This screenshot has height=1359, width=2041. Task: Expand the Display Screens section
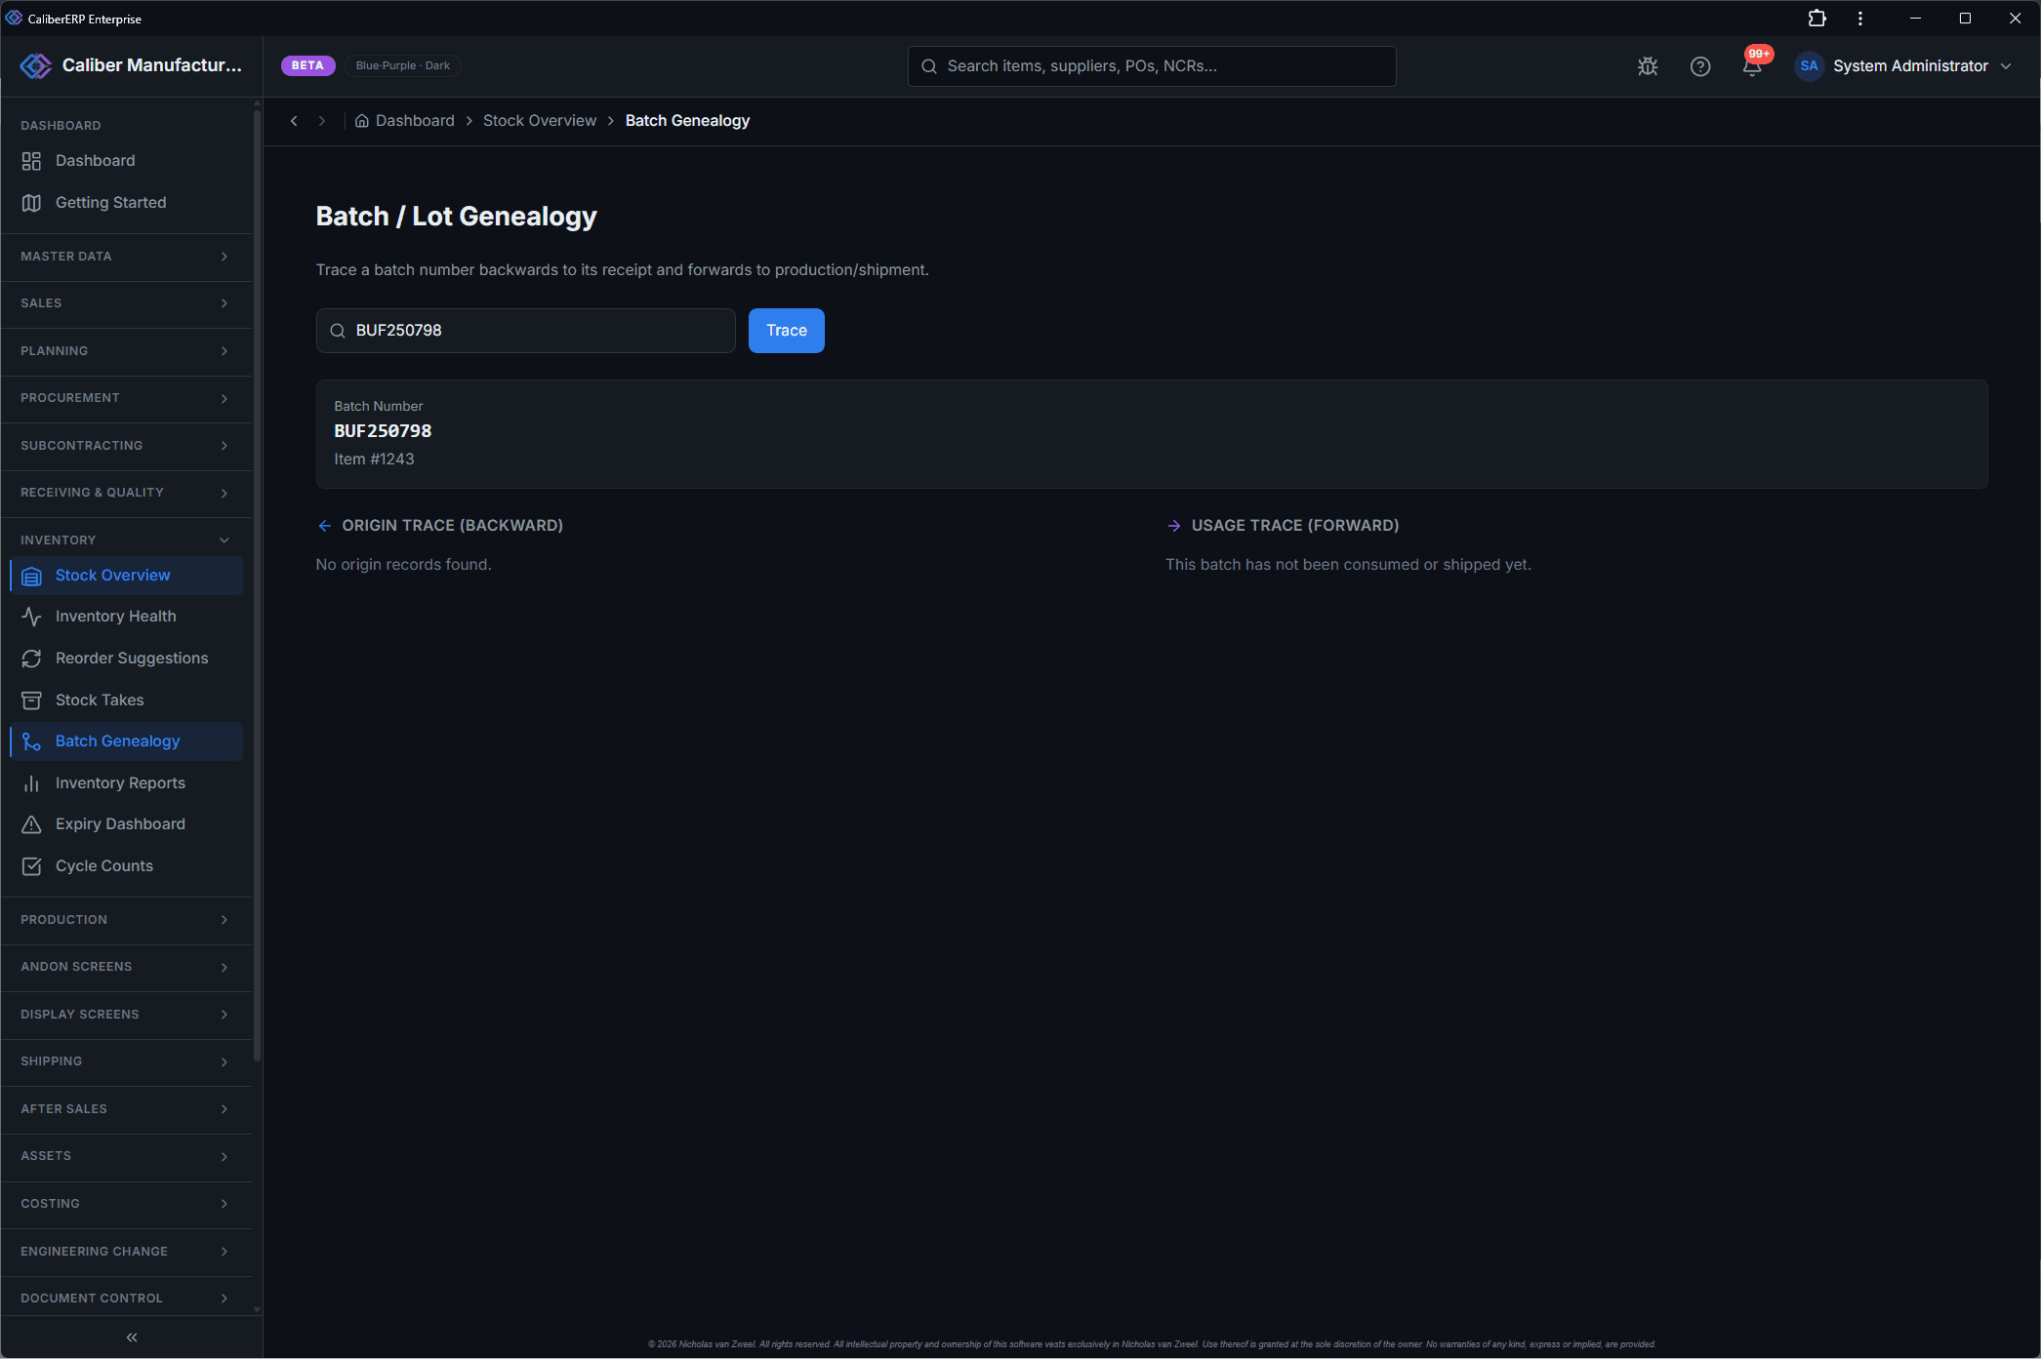127,1015
